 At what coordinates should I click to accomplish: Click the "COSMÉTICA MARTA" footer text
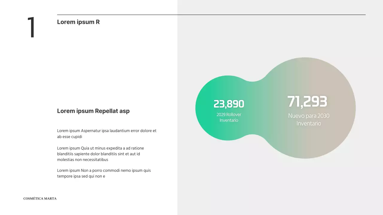click(x=40, y=199)
